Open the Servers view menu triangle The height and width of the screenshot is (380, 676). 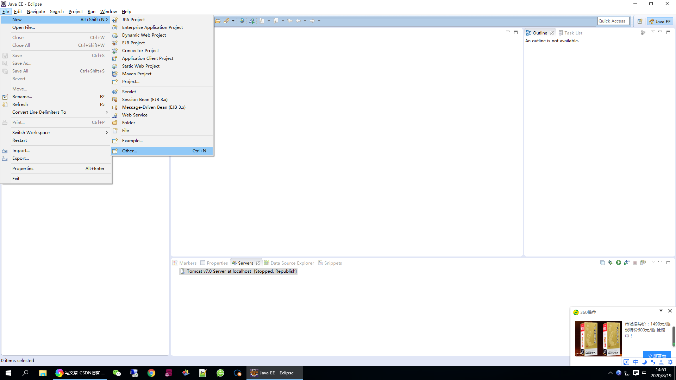(x=653, y=262)
